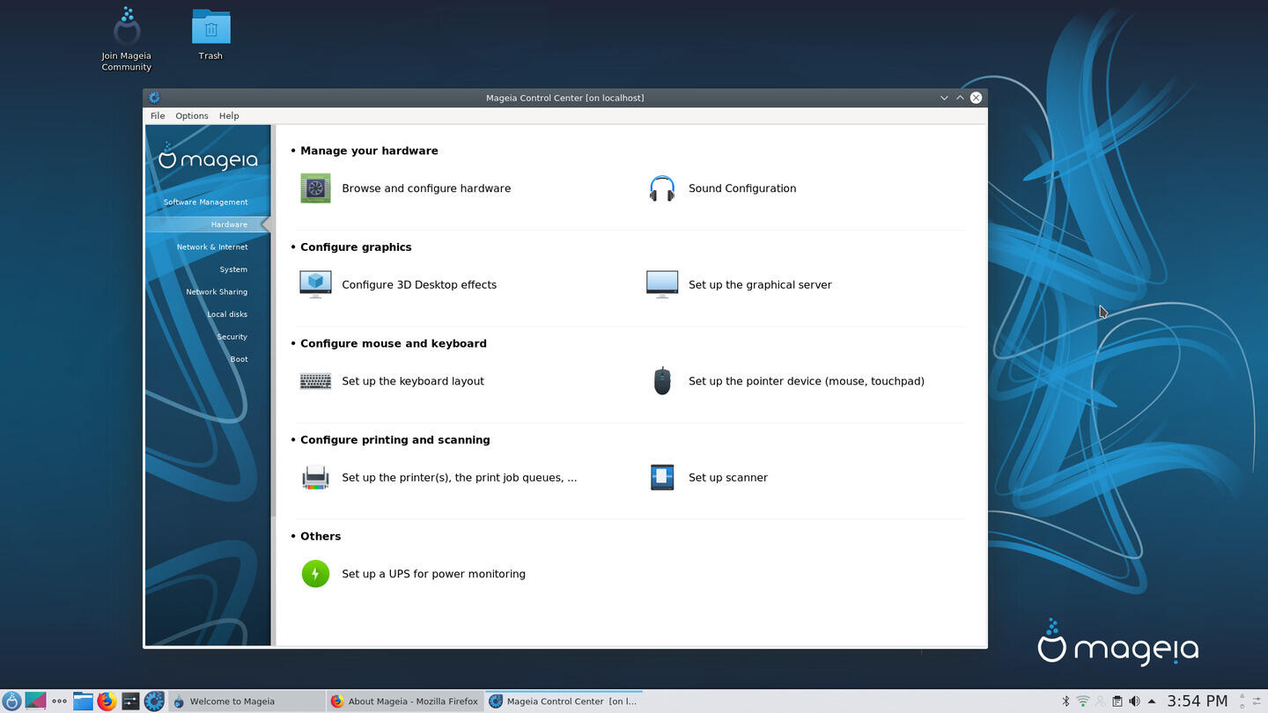This screenshot has height=713, width=1268.
Task: Click Set up scanner label
Action: pos(728,477)
